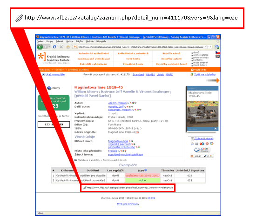The image size is (256, 216).
Task: Click keyword link pevnostní stavitelství
Action: 121,147
